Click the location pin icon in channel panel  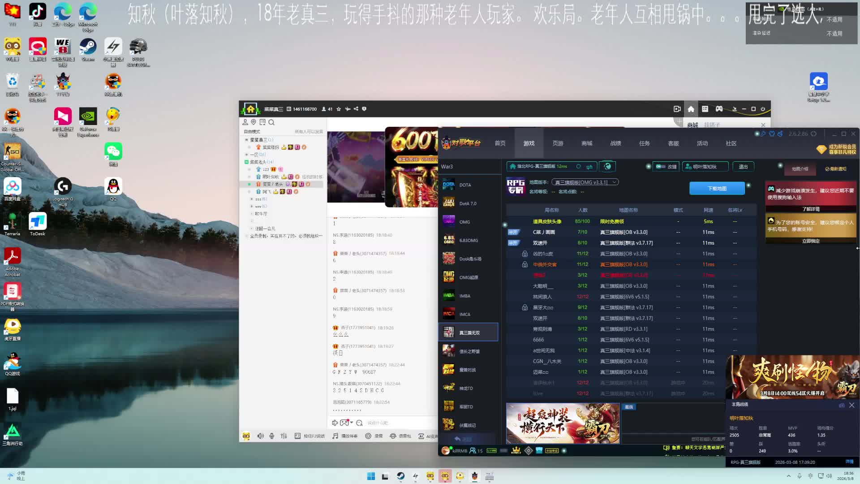254,122
